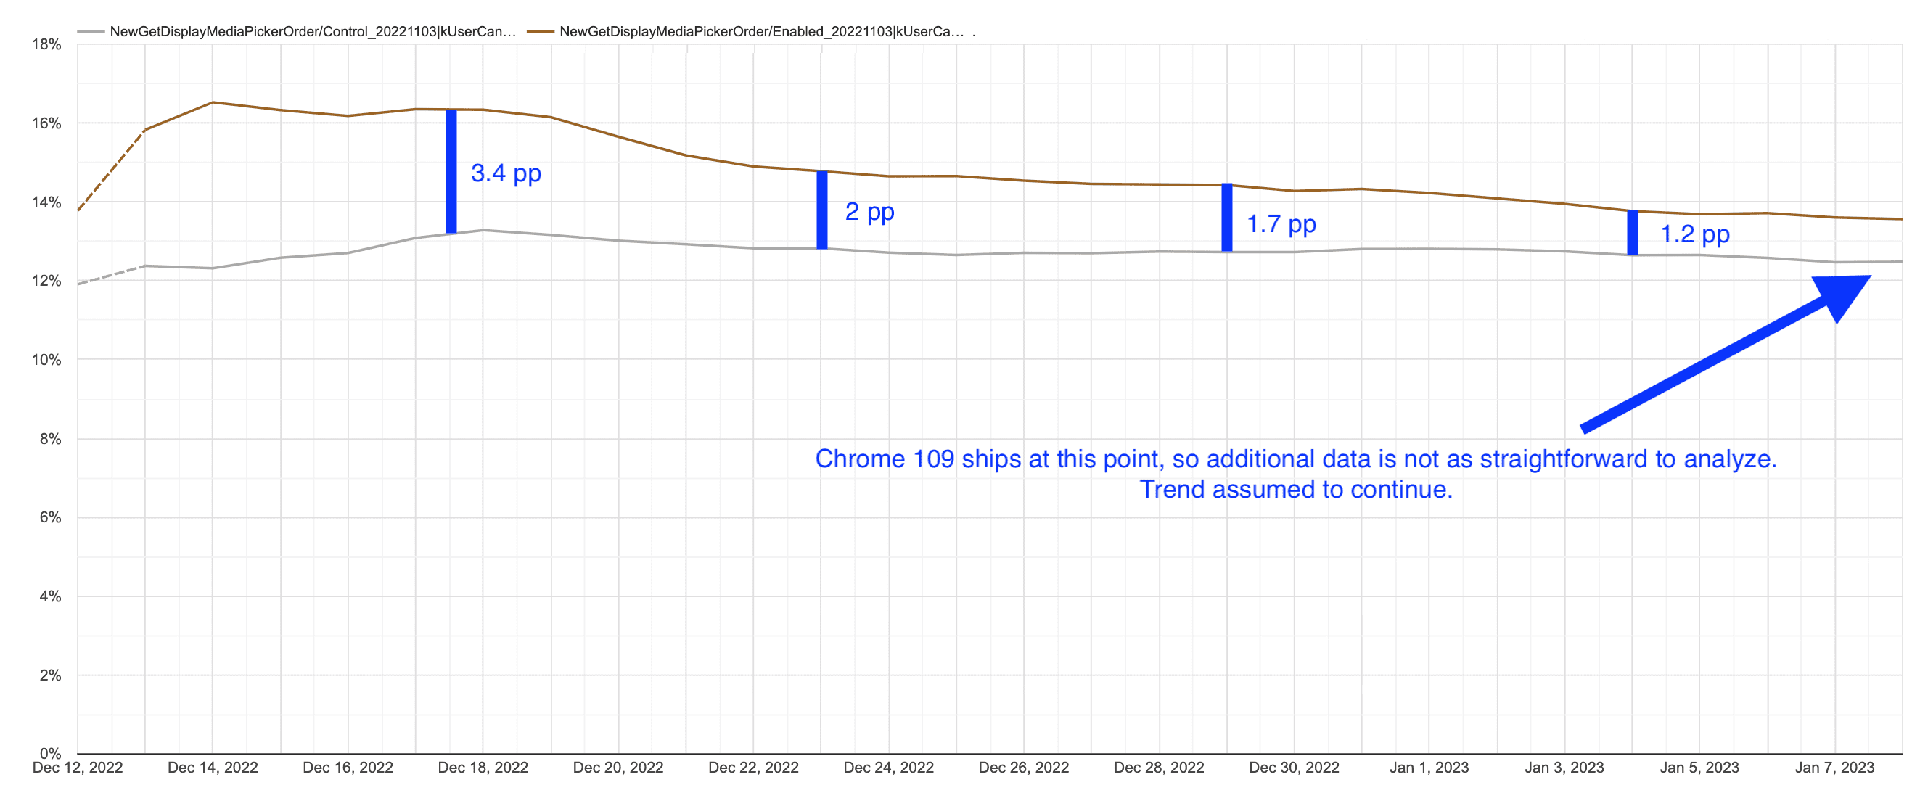Click the dashed gray segment starting at Dec 12
This screenshot has width=1920, height=785.
click(111, 275)
